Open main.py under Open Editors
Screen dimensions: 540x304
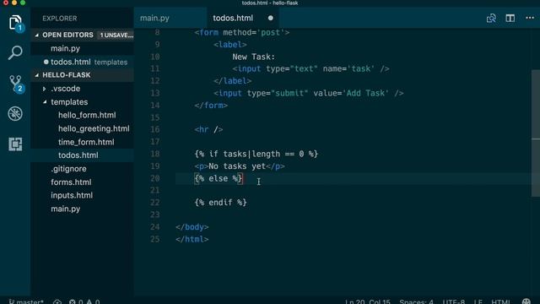[x=66, y=49]
